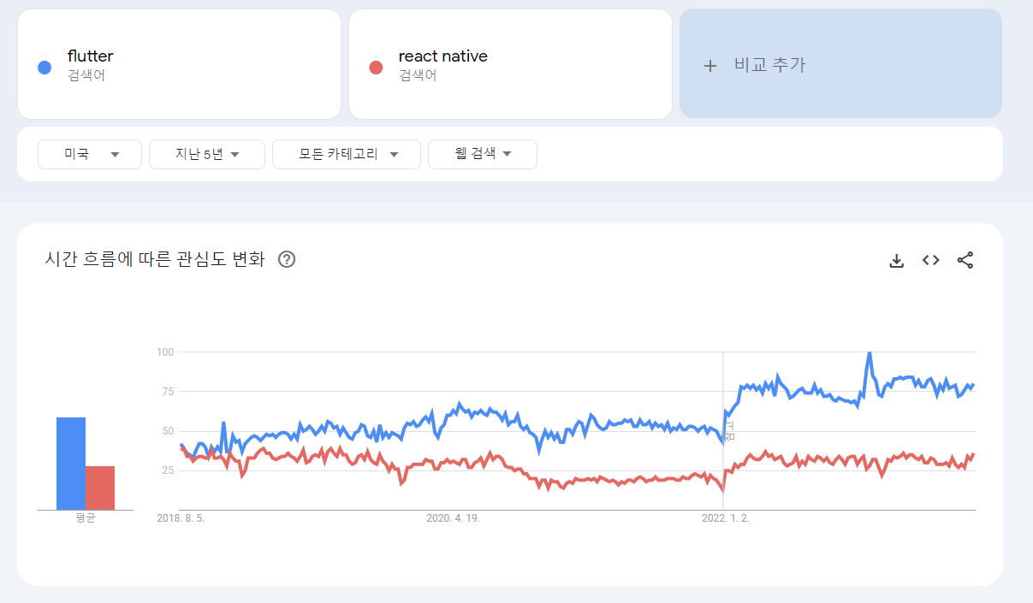Screen dimensions: 1033x603
Task: Select the react native search term card
Action: pos(510,64)
